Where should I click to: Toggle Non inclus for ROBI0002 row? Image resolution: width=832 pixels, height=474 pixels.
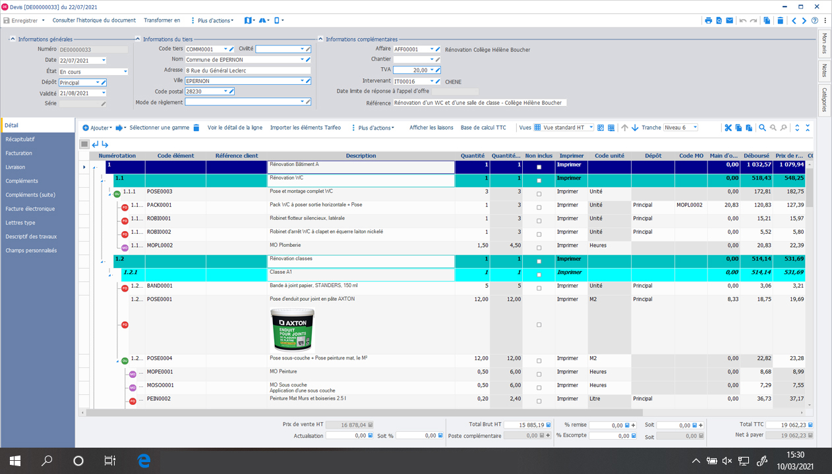pos(539,234)
